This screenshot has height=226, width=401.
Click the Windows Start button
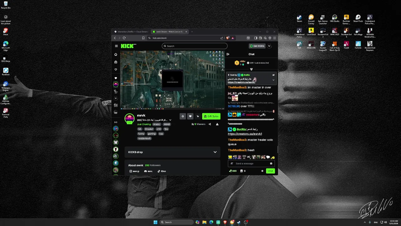point(155,222)
